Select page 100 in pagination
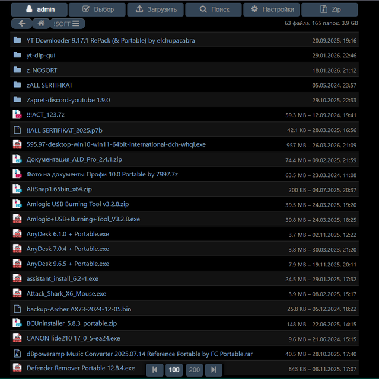Viewport: 379px width, 379px height. 174,370
